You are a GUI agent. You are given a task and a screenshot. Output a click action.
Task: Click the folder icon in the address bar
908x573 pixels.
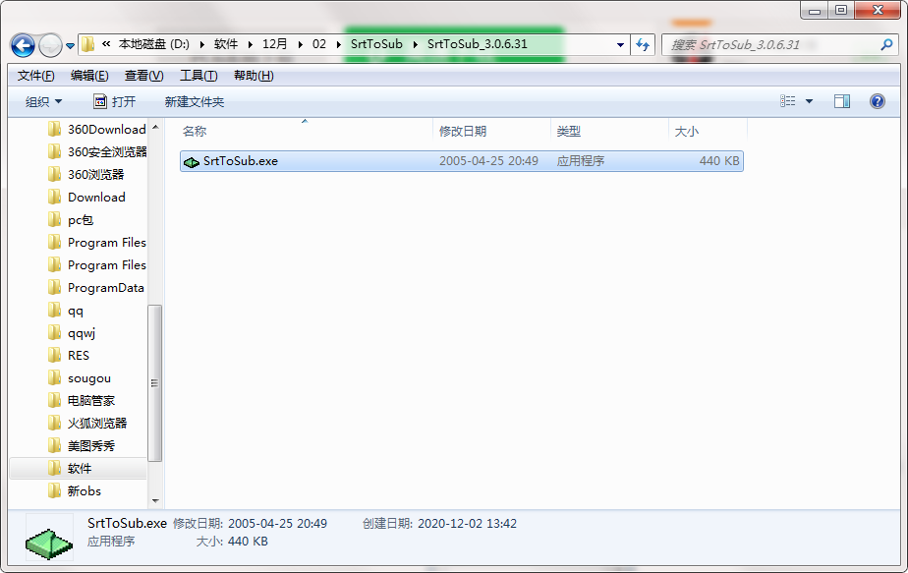[88, 44]
